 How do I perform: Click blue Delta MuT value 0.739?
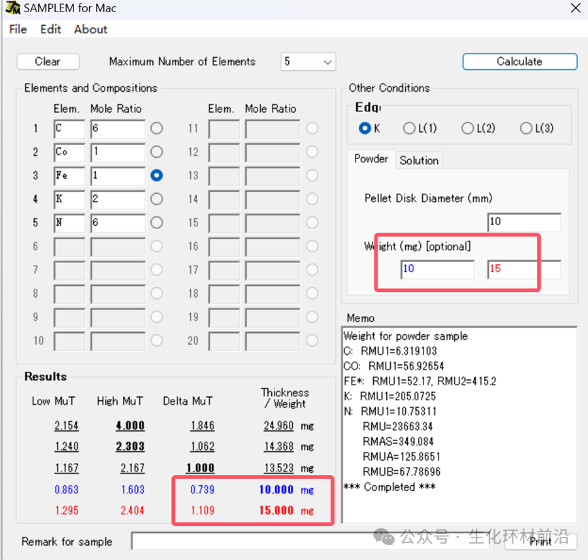pyautogui.click(x=203, y=489)
